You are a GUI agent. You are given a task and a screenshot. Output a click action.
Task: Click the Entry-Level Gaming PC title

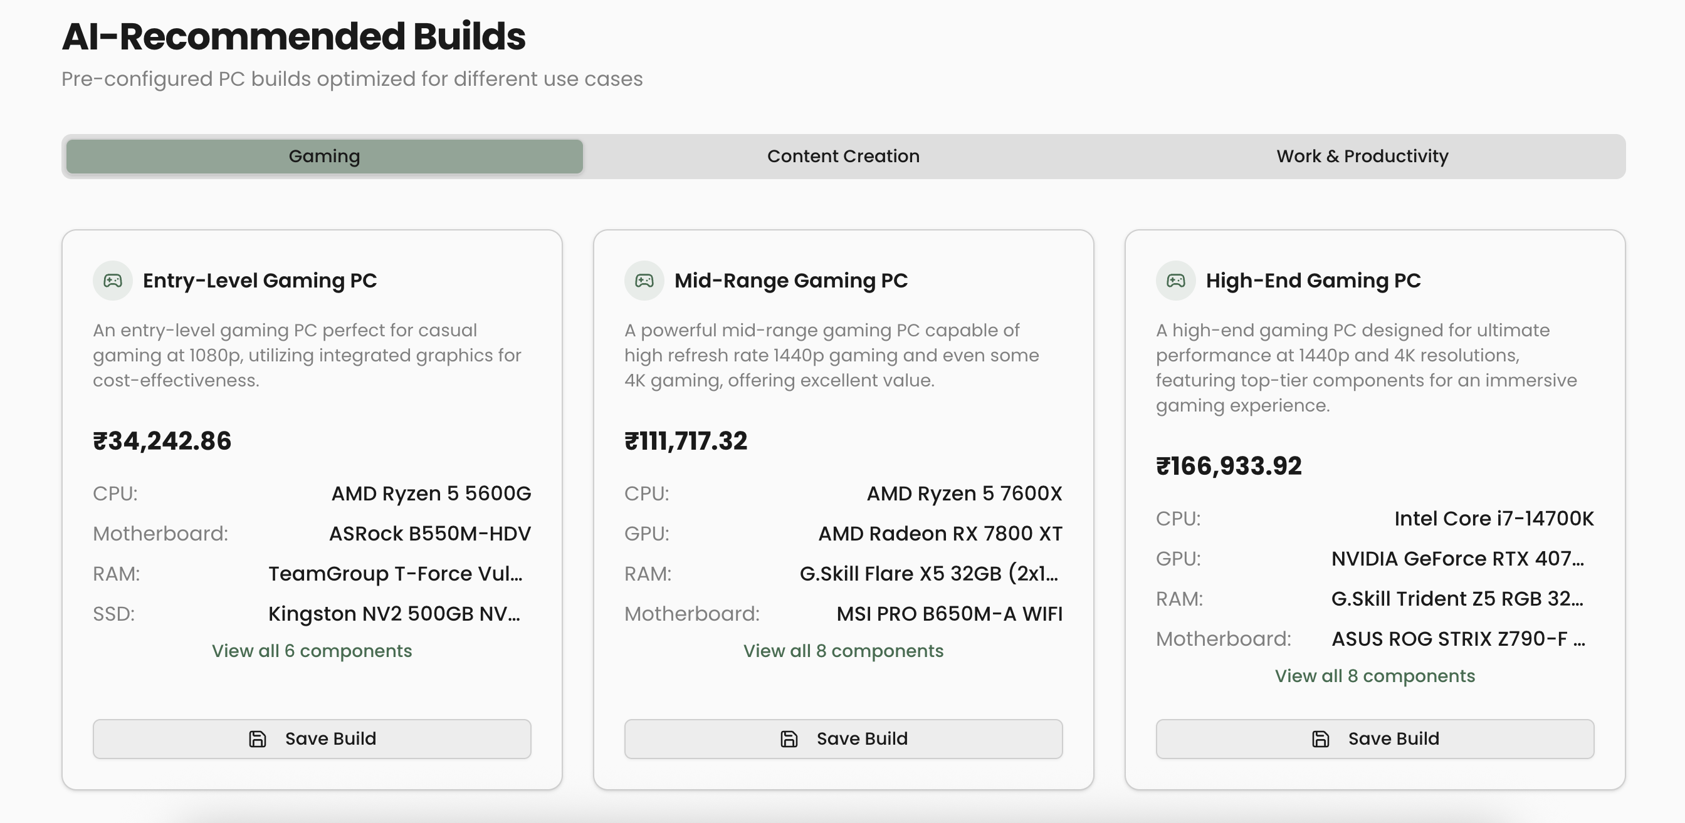pyautogui.click(x=260, y=281)
